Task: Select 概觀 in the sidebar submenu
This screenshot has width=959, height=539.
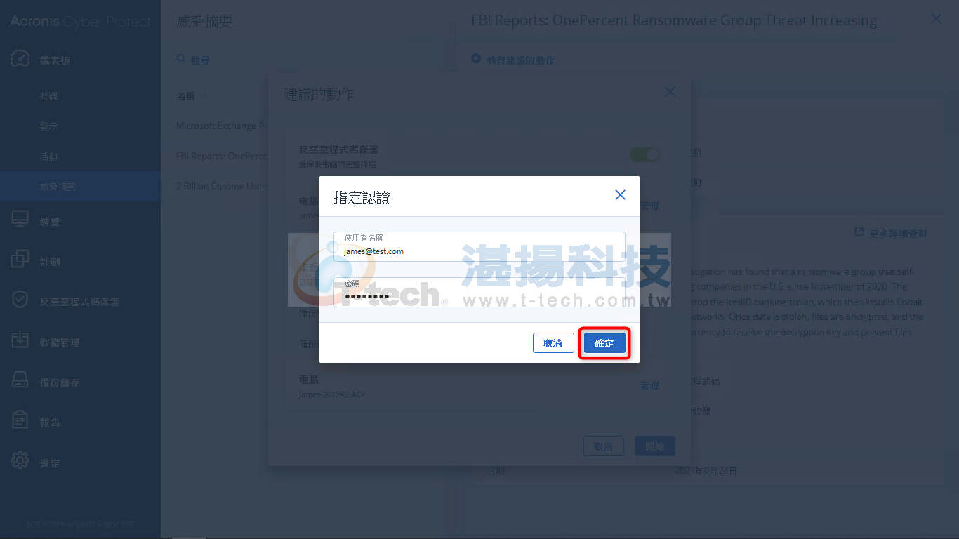Action: (x=48, y=96)
